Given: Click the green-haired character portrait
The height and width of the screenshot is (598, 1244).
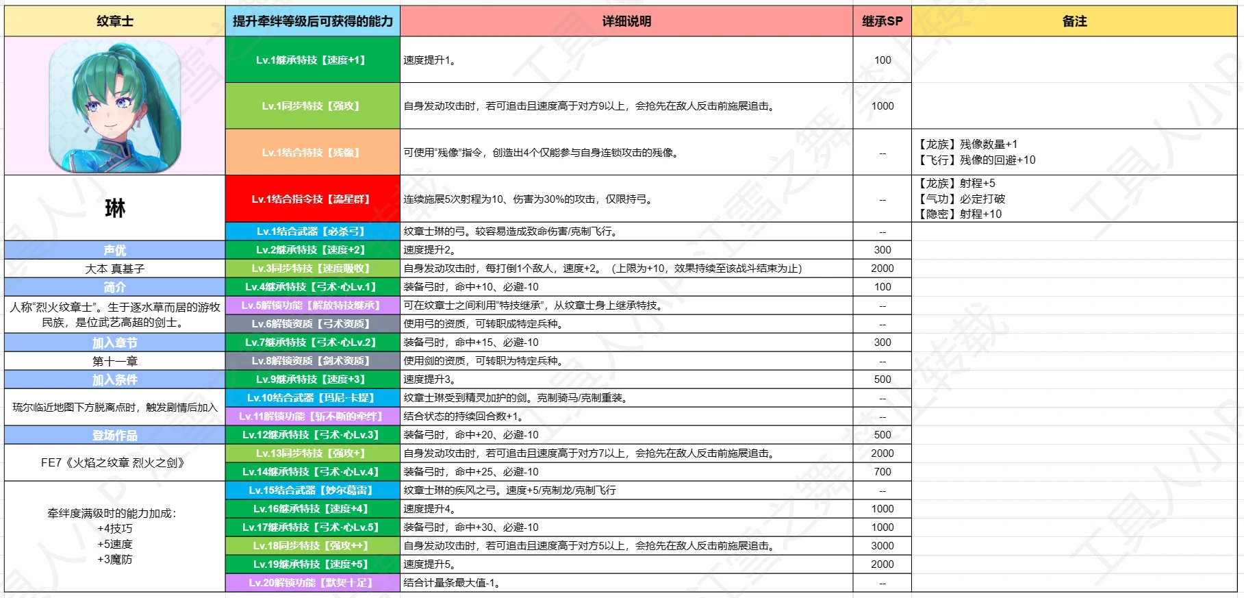Looking at the screenshot, I should point(115,105).
